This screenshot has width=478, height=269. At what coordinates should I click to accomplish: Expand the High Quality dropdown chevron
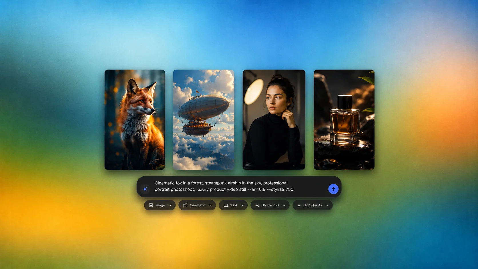click(327, 205)
